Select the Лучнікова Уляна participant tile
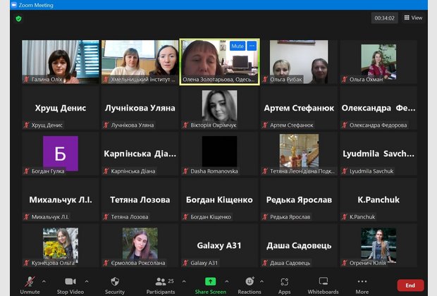The image size is (437, 296). coord(140,108)
